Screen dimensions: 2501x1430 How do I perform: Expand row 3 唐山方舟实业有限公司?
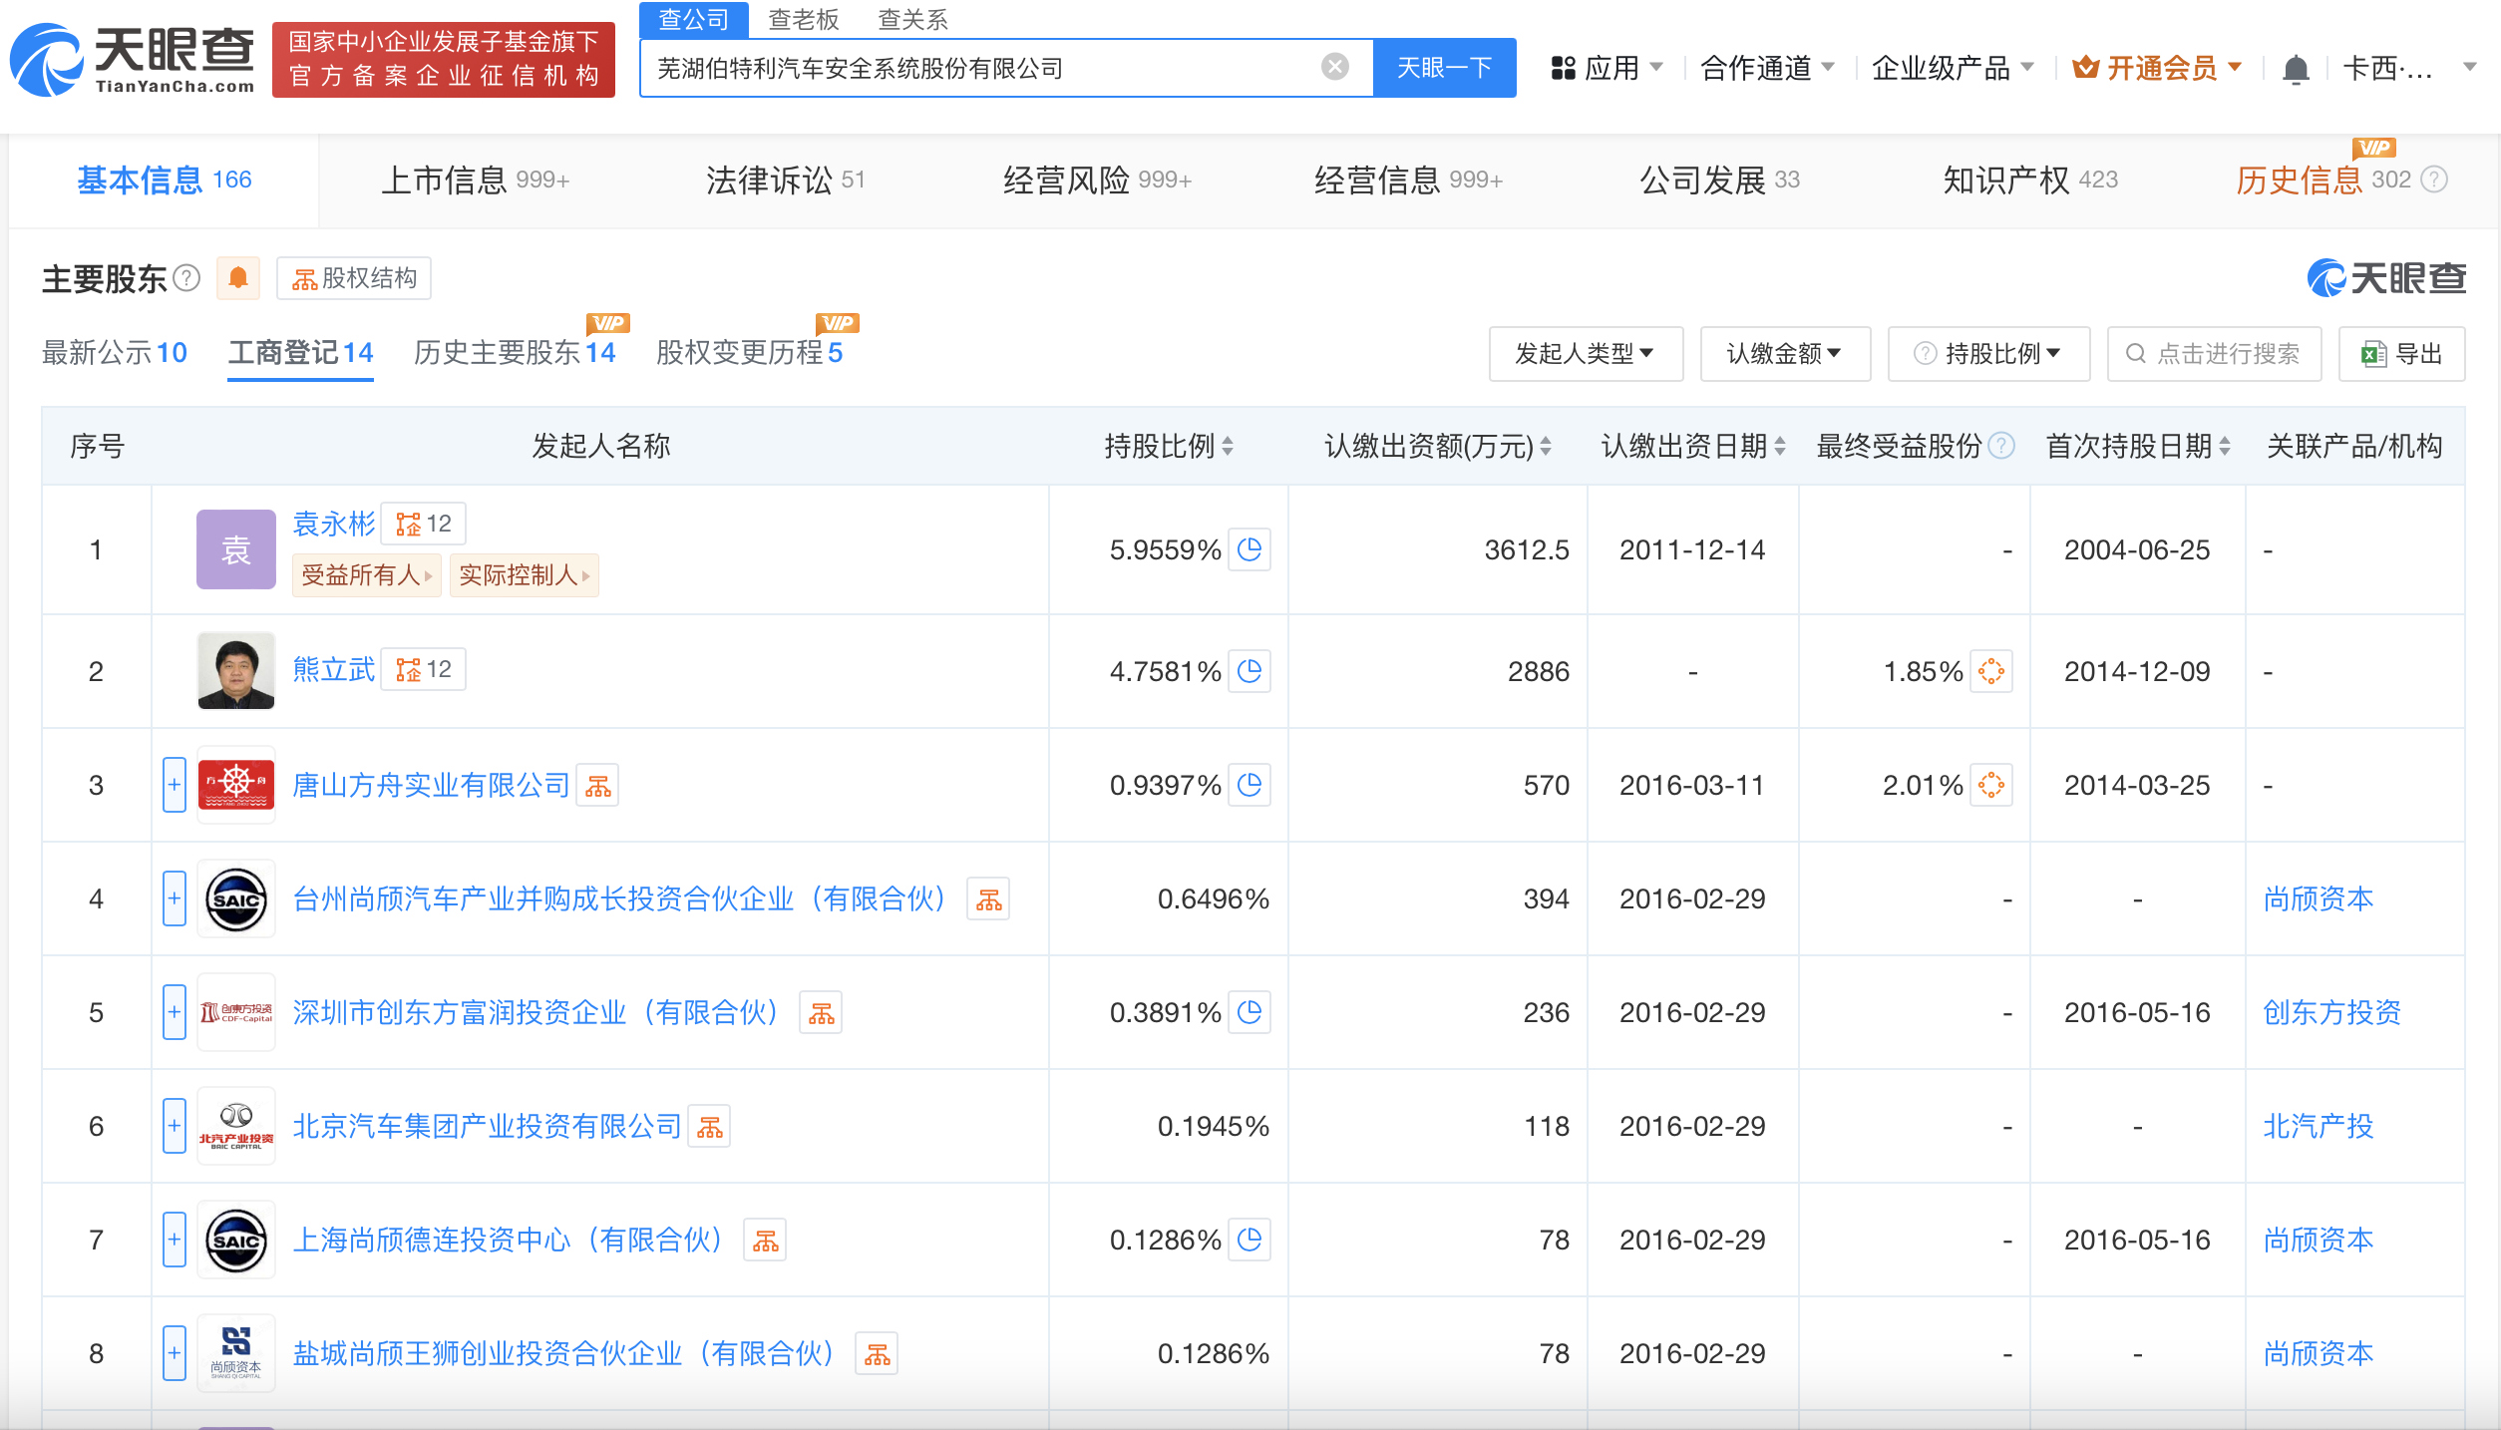(x=175, y=785)
